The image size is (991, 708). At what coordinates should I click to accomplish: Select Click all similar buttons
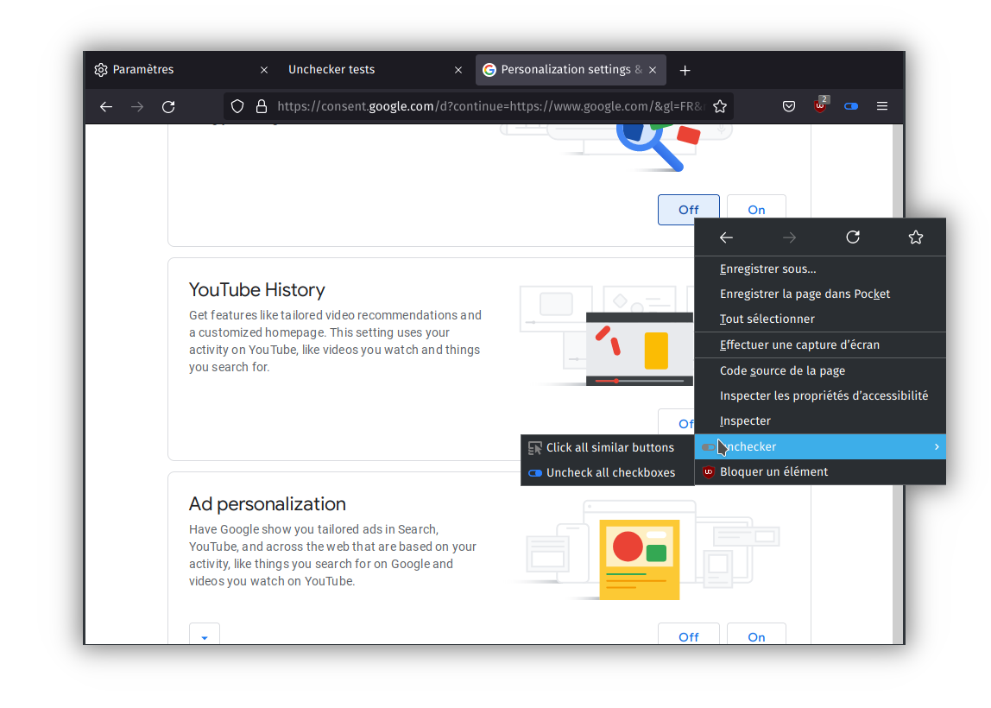[608, 447]
